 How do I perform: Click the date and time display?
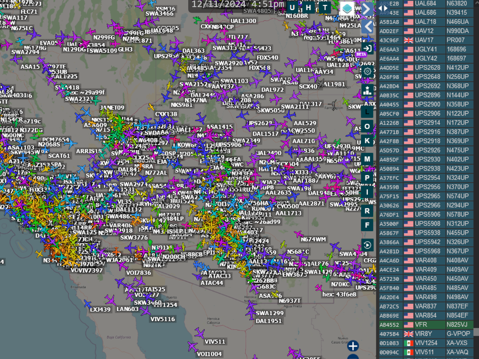pyautogui.click(x=238, y=4)
